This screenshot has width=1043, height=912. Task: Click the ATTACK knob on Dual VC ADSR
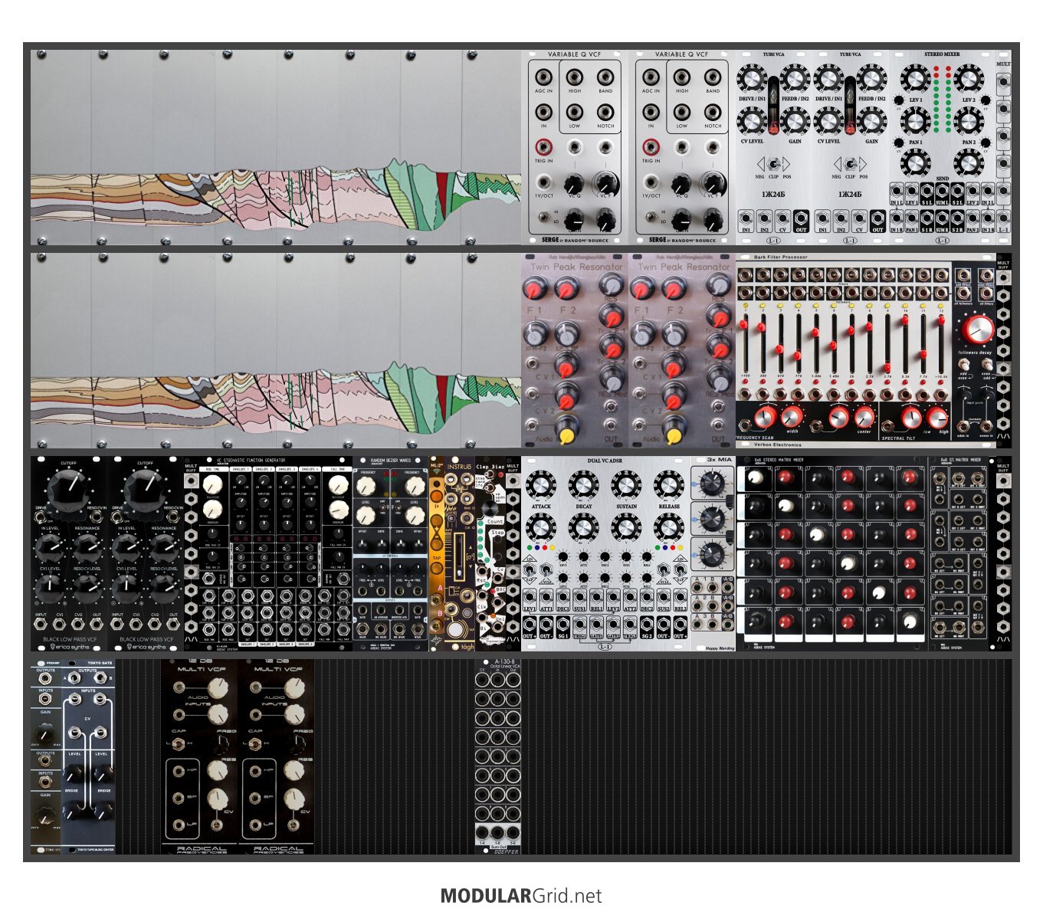541,485
